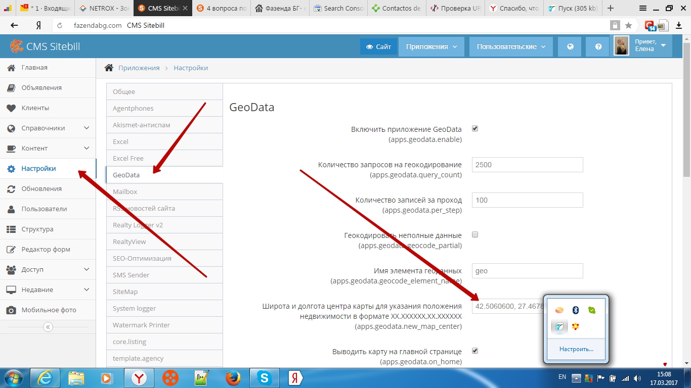Click the Настроить... link in tray popup
The width and height of the screenshot is (691, 388).
click(576, 349)
